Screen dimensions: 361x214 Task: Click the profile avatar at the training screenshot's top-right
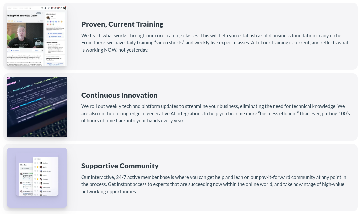[65, 8]
